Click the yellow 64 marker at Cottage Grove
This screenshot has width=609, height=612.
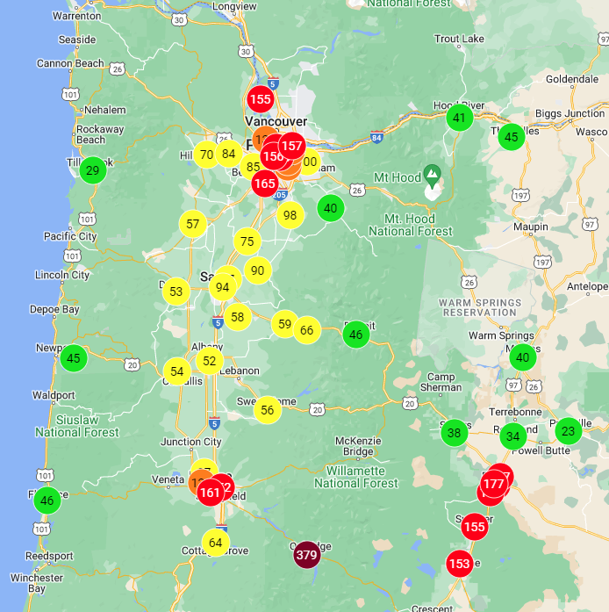click(x=216, y=543)
